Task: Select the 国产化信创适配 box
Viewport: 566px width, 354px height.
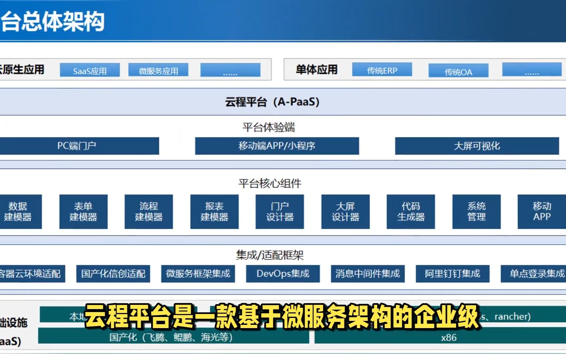Action: click(x=113, y=274)
